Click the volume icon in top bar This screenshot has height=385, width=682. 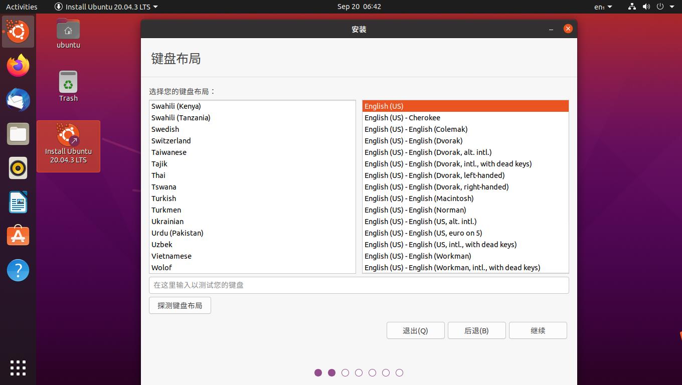point(646,7)
